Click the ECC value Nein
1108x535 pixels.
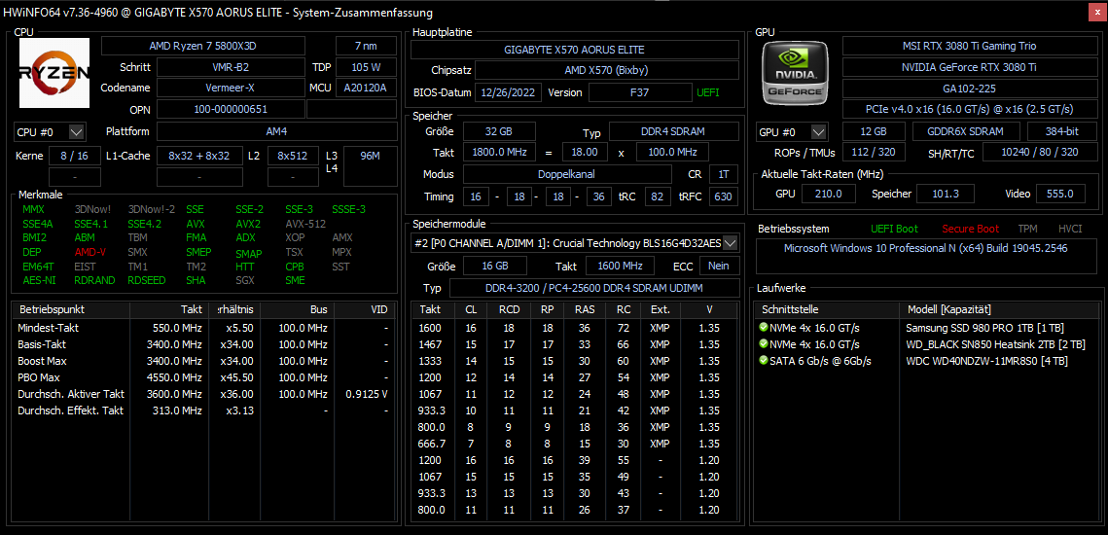click(x=719, y=266)
